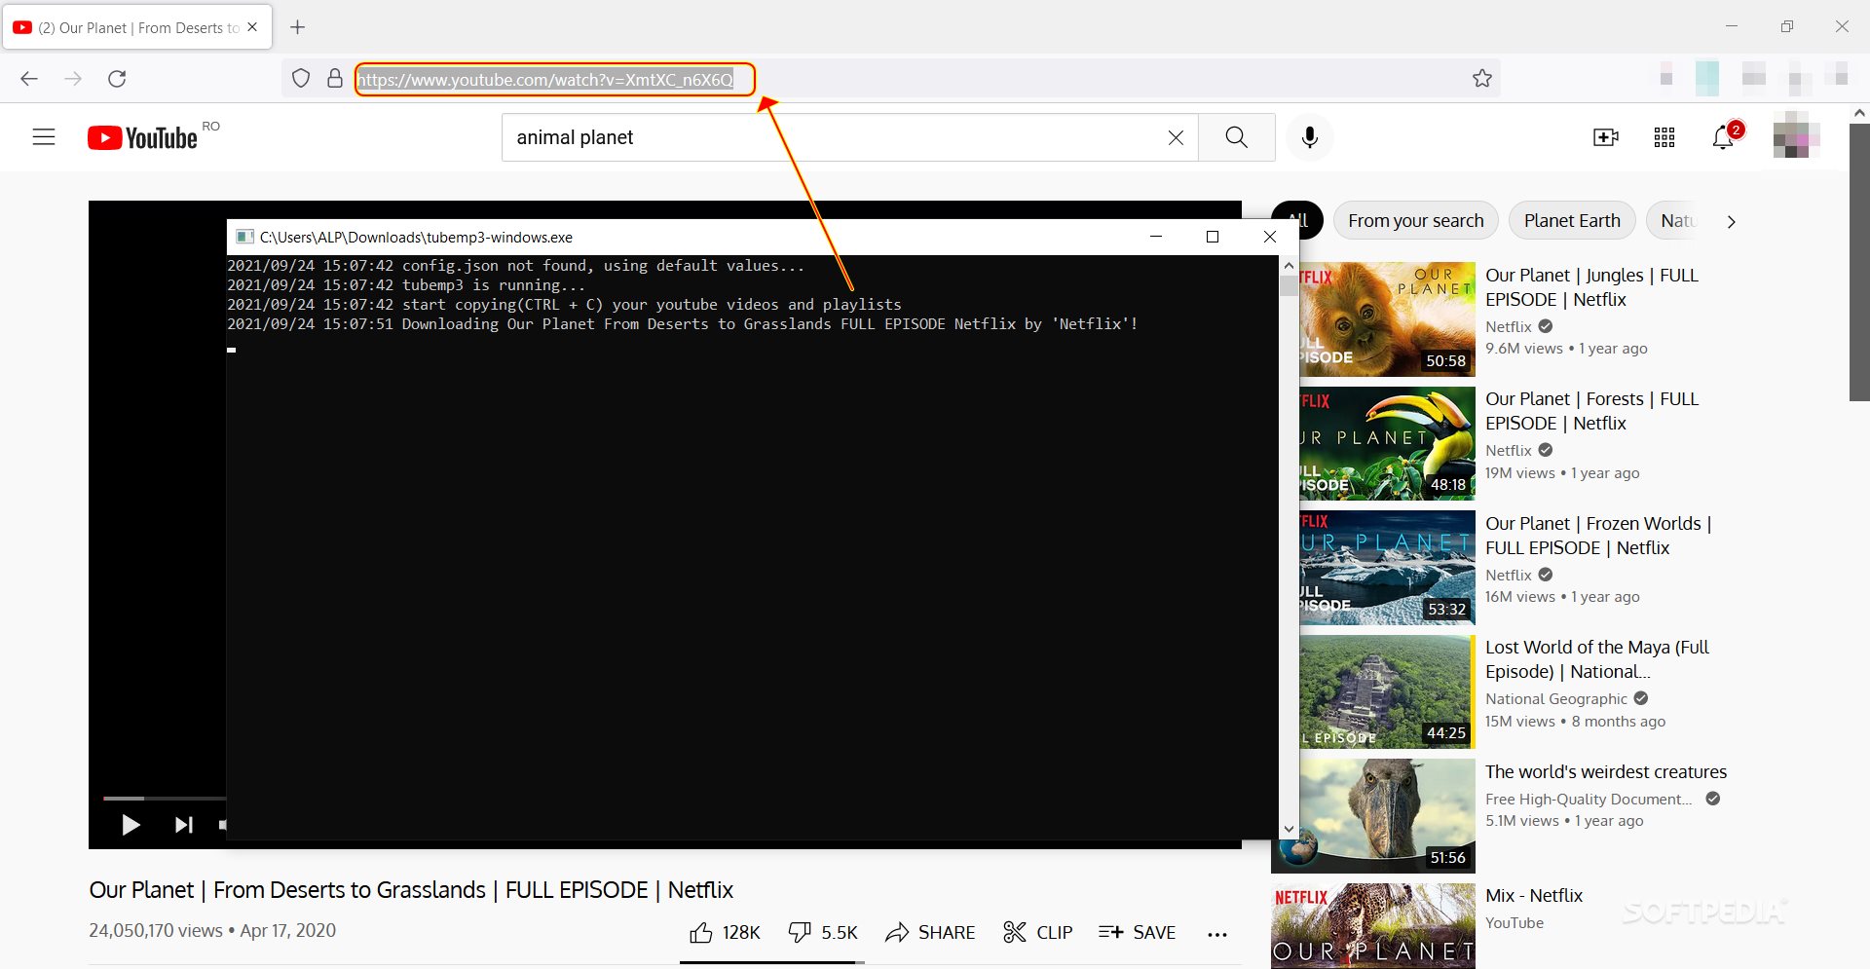
Task: Open the Create video menu
Action: pyautogui.click(x=1606, y=137)
